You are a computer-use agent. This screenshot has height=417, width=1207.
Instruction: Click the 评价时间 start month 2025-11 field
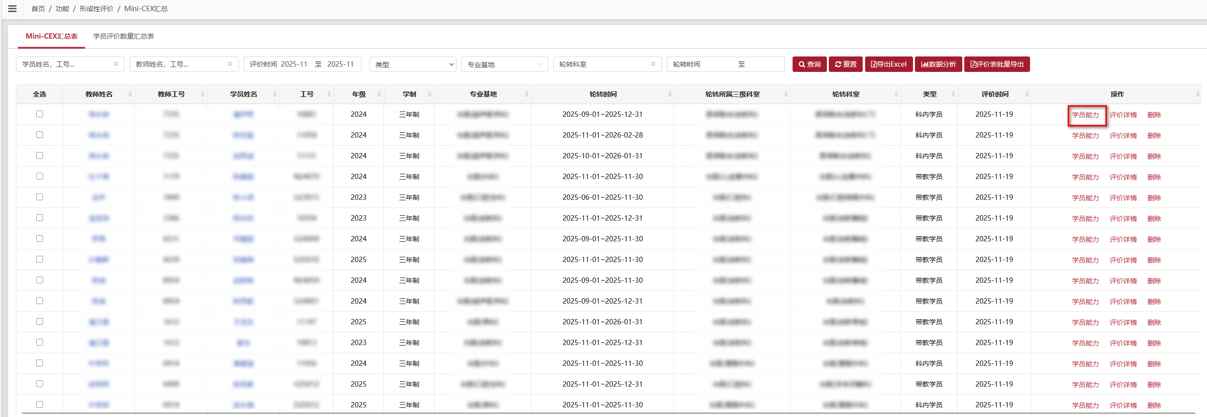click(x=294, y=64)
